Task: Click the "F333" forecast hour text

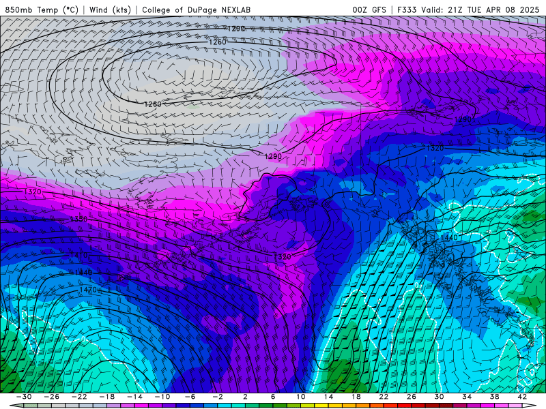Action: [407, 10]
